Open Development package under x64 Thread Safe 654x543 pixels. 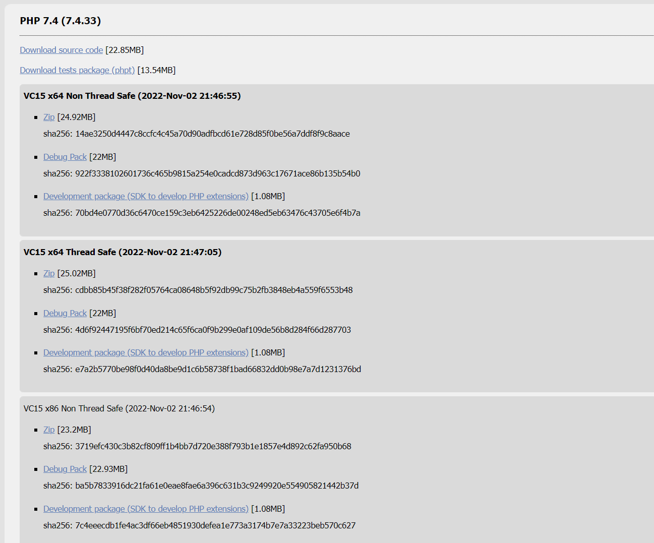[146, 352]
